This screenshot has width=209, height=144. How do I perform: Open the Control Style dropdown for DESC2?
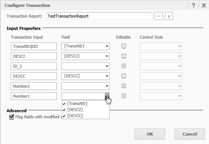(161, 56)
